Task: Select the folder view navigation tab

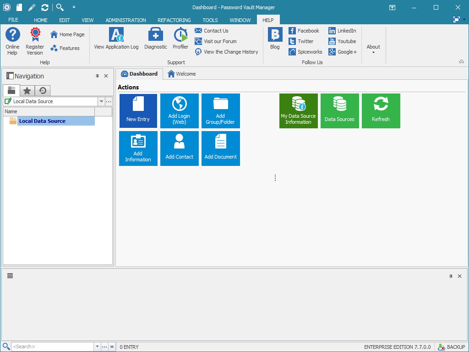Action: [x=11, y=90]
